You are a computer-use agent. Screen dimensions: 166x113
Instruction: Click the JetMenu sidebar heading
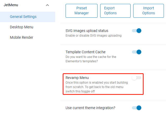coord(11,5)
